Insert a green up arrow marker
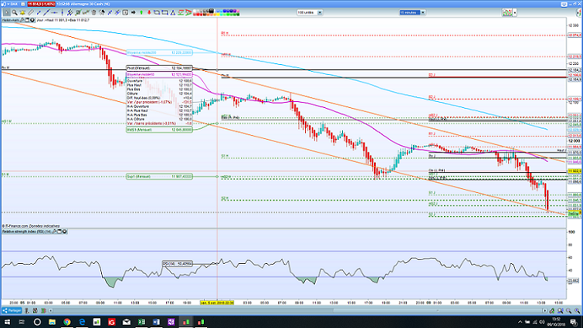 [x=142, y=13]
